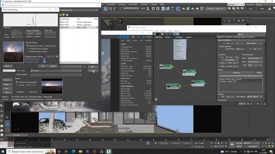Open Create Selection Set dropdown
The height and width of the screenshot is (154, 275).
131,8
